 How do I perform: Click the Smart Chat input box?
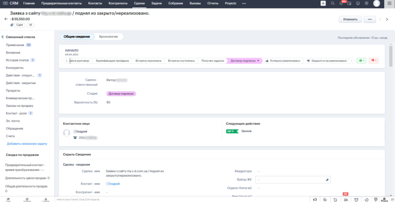(x=181, y=199)
